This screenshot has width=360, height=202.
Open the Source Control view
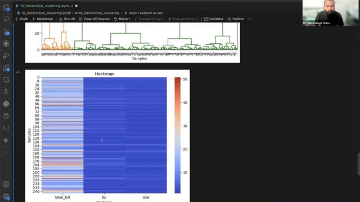coord(6,31)
